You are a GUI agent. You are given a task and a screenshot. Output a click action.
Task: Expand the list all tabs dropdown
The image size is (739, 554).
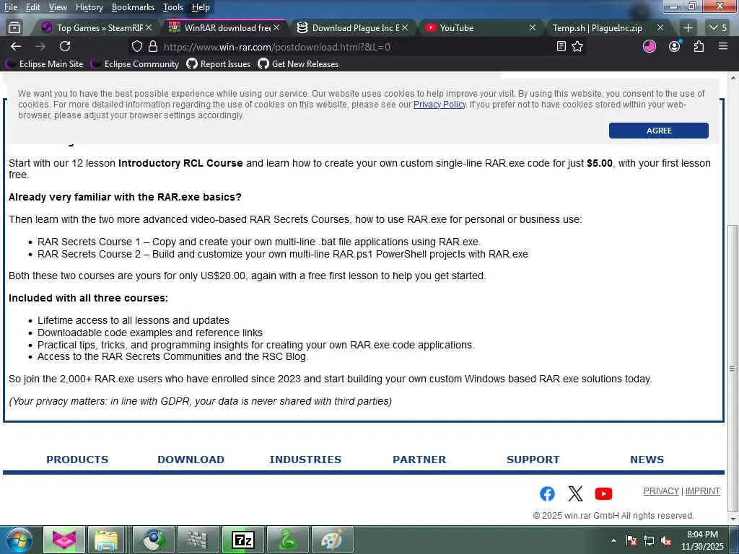tap(718, 28)
